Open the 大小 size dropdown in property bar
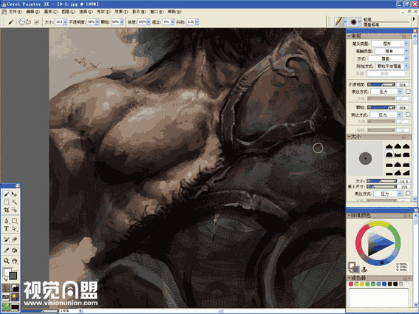419x314 pixels. click(65, 22)
